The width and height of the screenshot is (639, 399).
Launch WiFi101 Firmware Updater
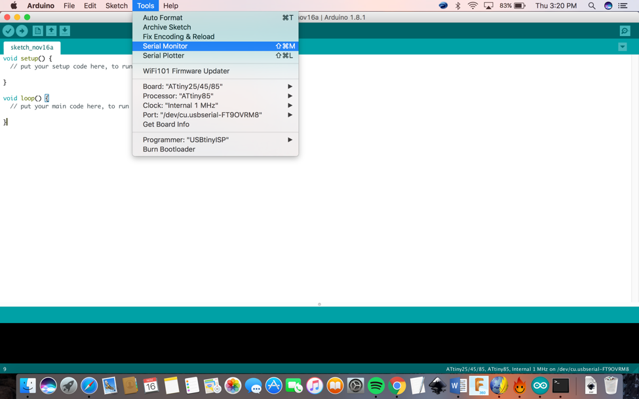coord(215,71)
